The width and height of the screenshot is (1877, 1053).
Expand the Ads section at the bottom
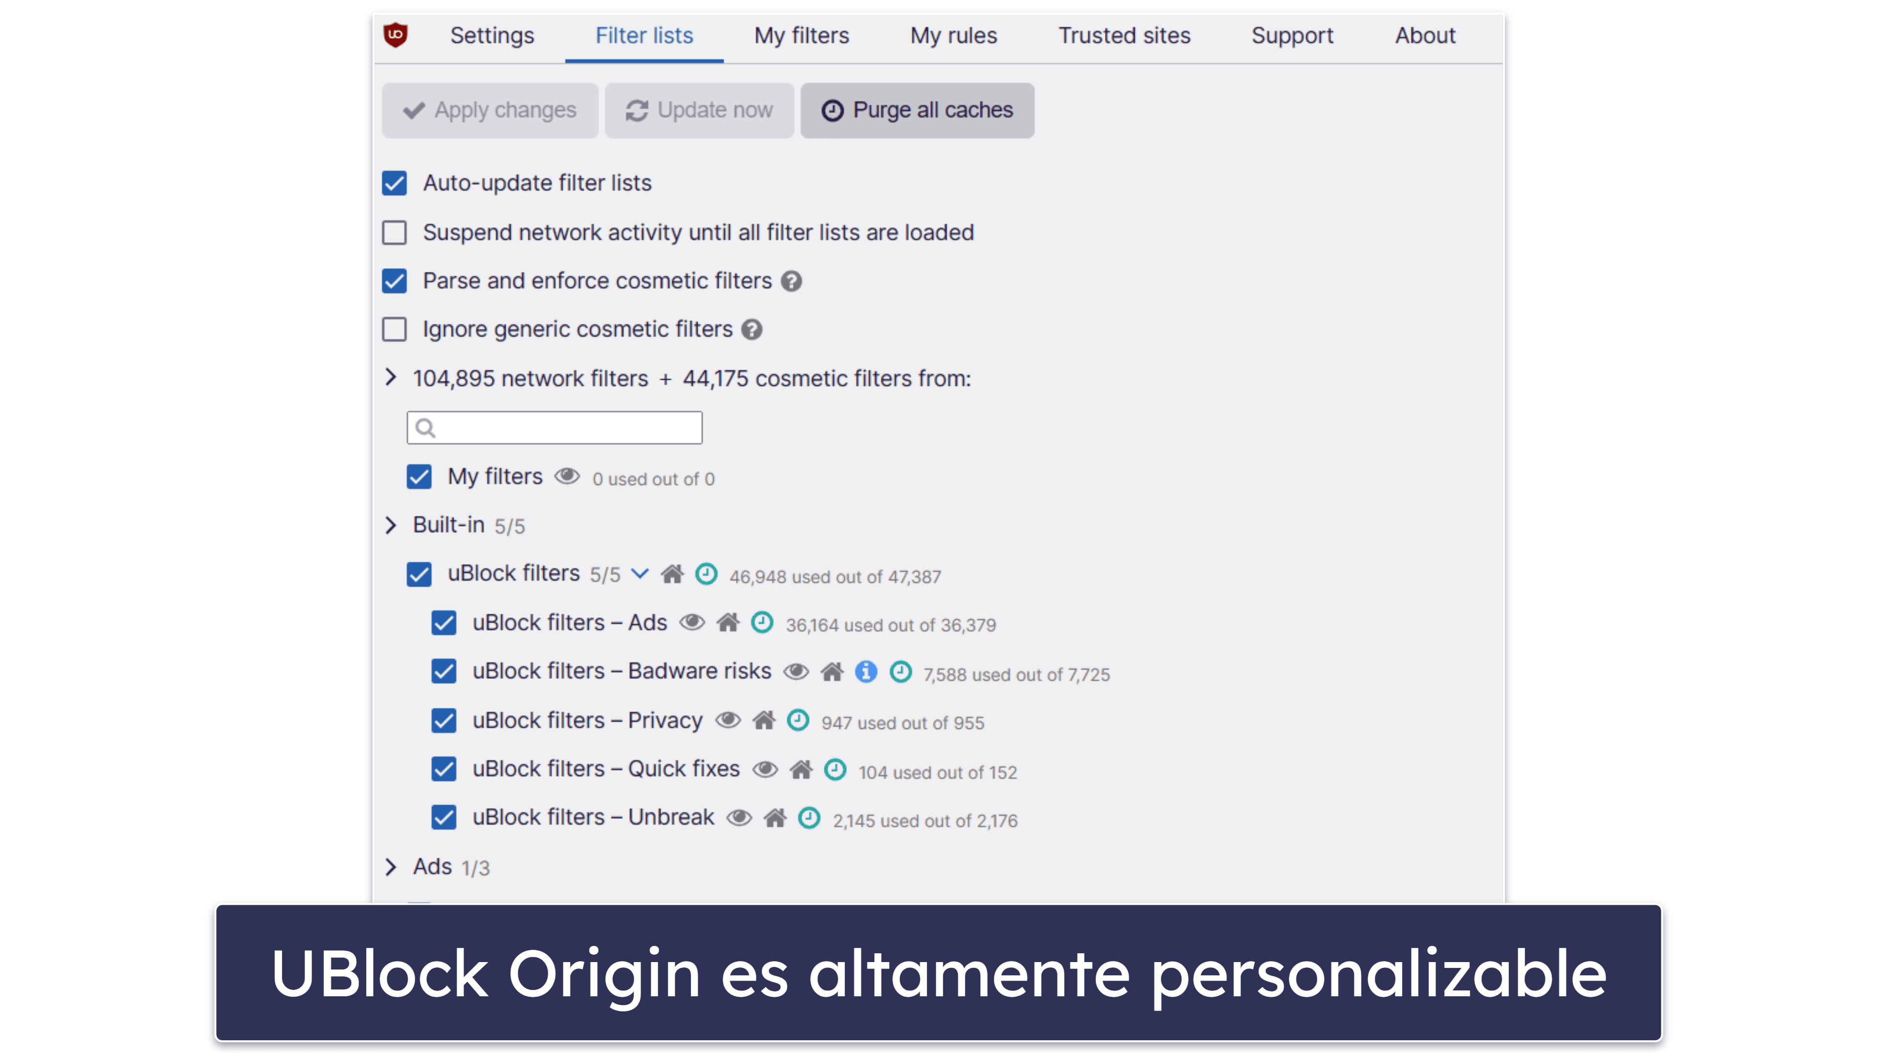coord(391,866)
